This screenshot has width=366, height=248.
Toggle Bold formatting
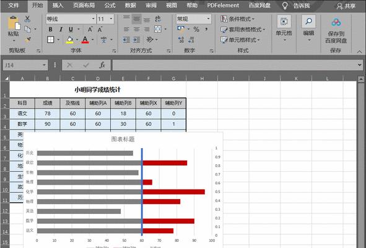coord(50,30)
